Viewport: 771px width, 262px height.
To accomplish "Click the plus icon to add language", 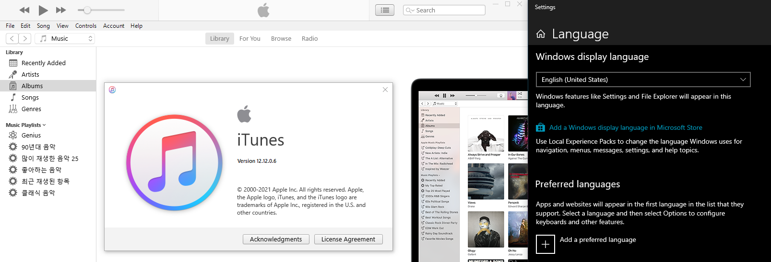I will point(546,244).
